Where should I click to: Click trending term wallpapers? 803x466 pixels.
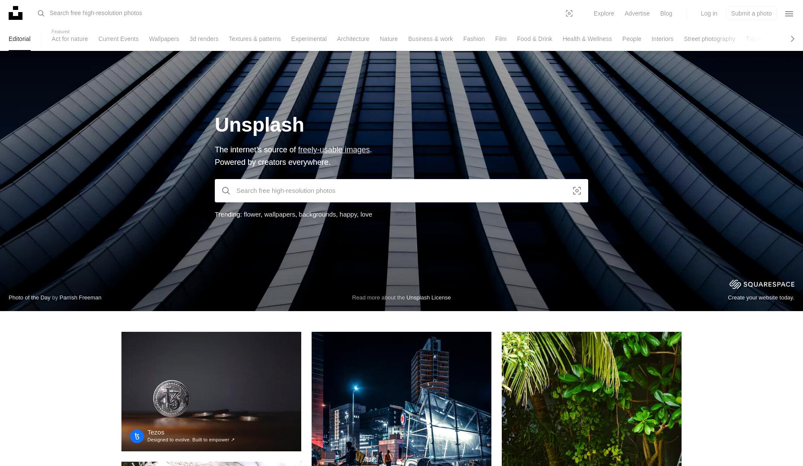click(279, 214)
